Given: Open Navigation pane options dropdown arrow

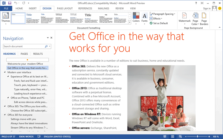Looking at the screenshot, I should [x=48, y=38].
